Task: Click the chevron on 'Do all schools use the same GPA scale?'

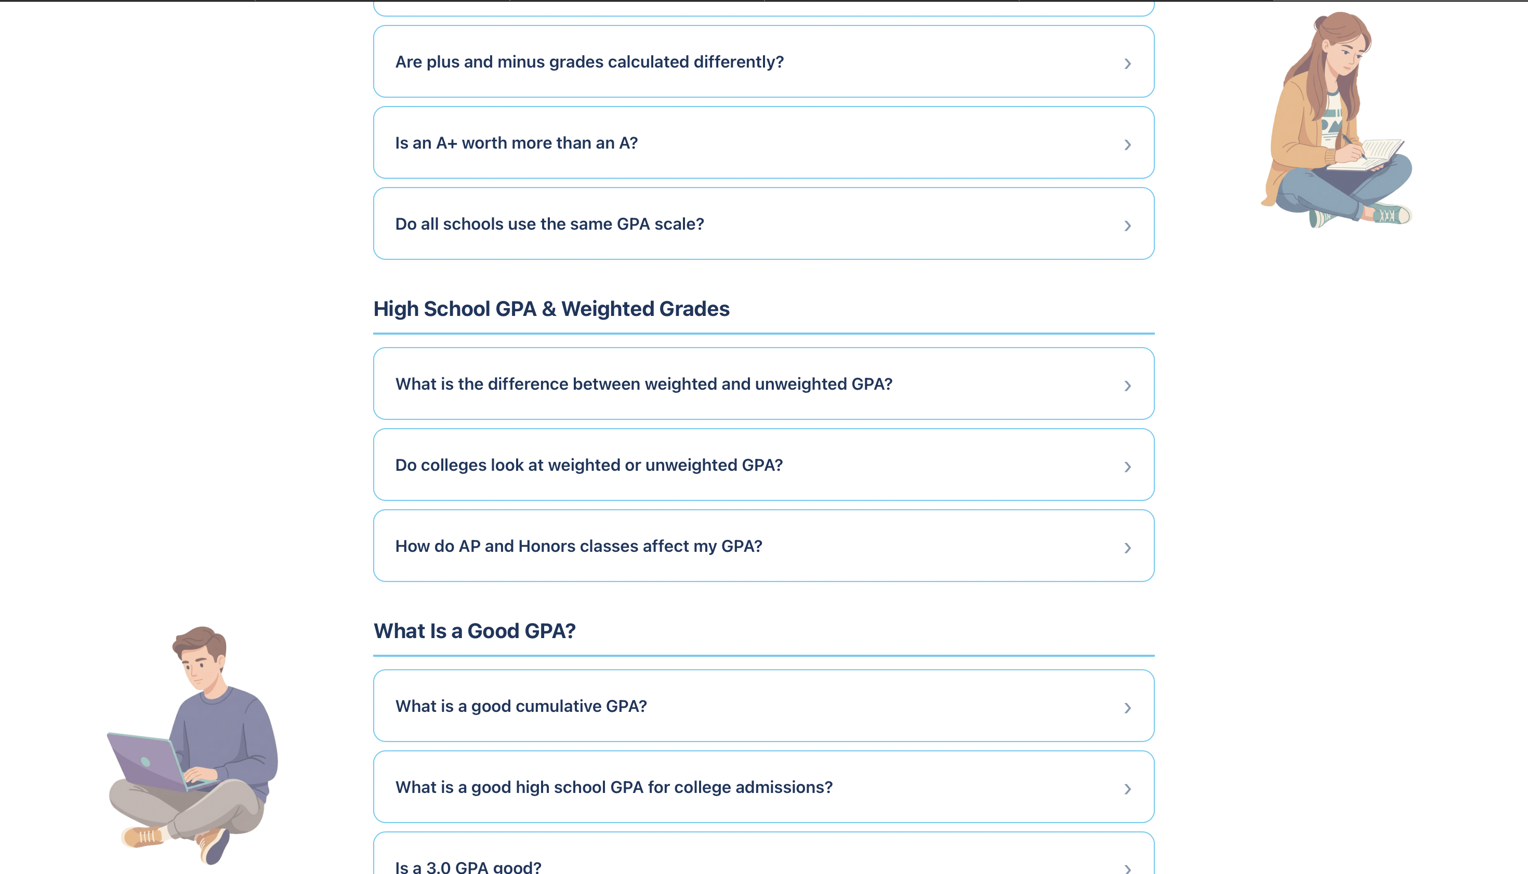Action: tap(1127, 226)
